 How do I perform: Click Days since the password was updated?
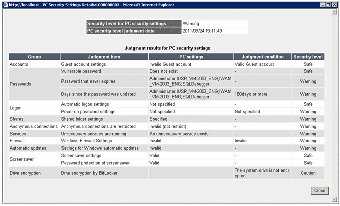[104, 94]
